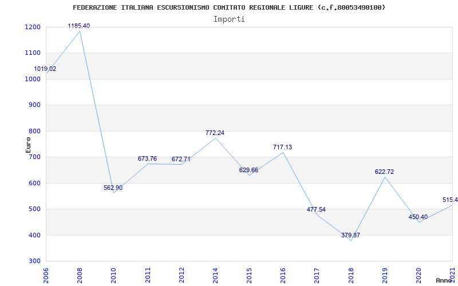Select data label 672.71

tap(181, 160)
